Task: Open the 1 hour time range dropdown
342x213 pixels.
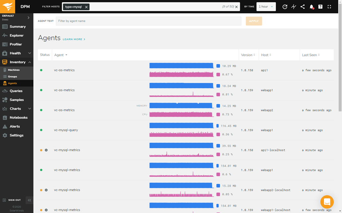Action: pos(266,7)
